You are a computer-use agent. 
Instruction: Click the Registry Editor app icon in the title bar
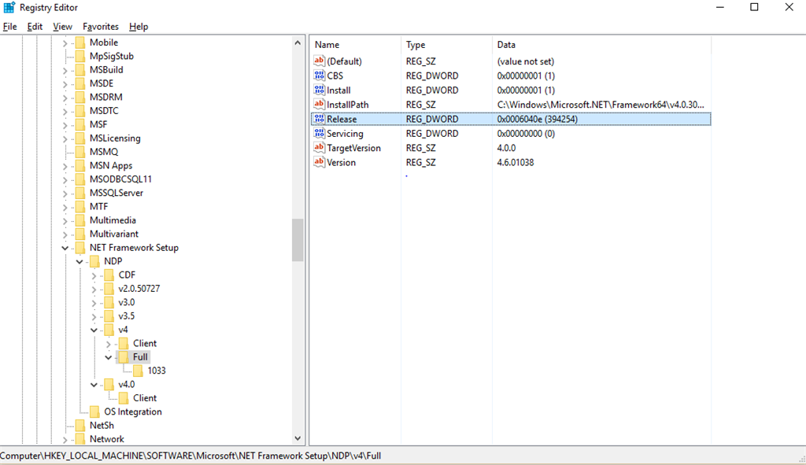click(9, 7)
